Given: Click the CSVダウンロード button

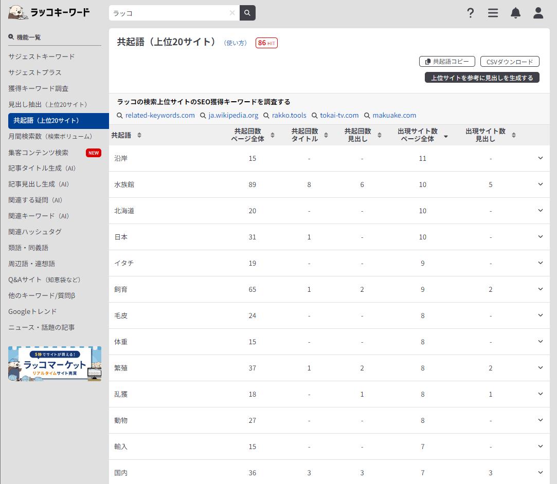Looking at the screenshot, I should tap(510, 61).
